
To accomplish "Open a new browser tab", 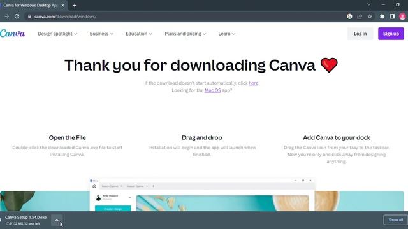I will tap(75, 5).
